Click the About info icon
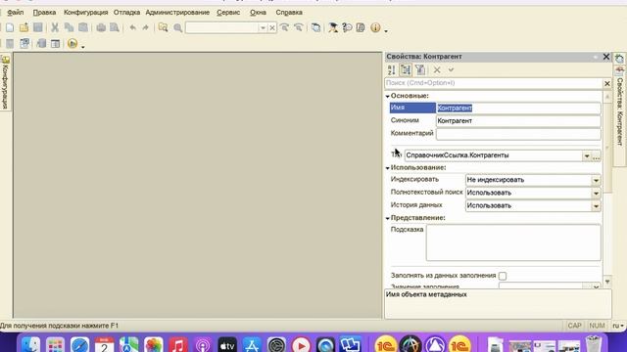This screenshot has height=352, width=627. point(375,27)
